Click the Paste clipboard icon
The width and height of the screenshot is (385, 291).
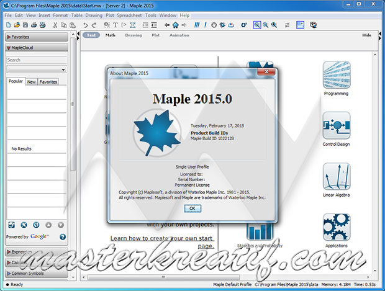73,25
